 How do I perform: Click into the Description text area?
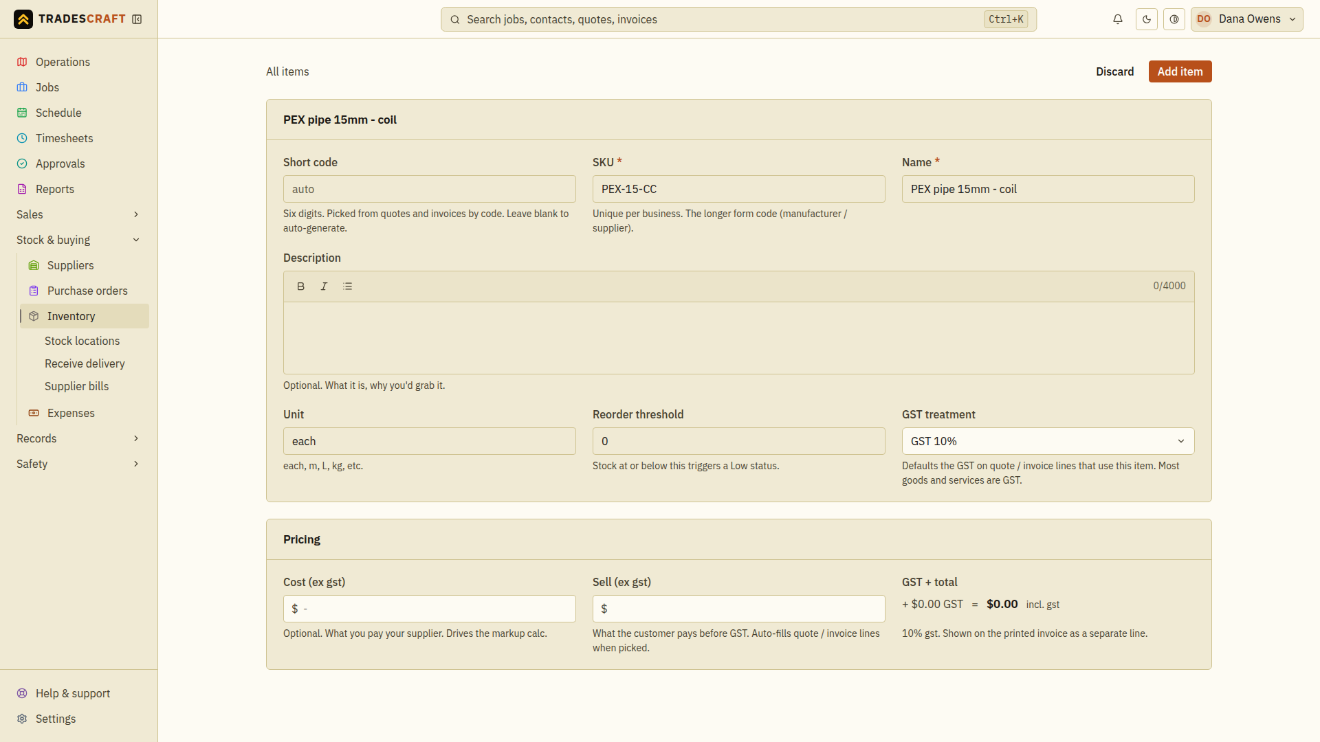point(739,338)
